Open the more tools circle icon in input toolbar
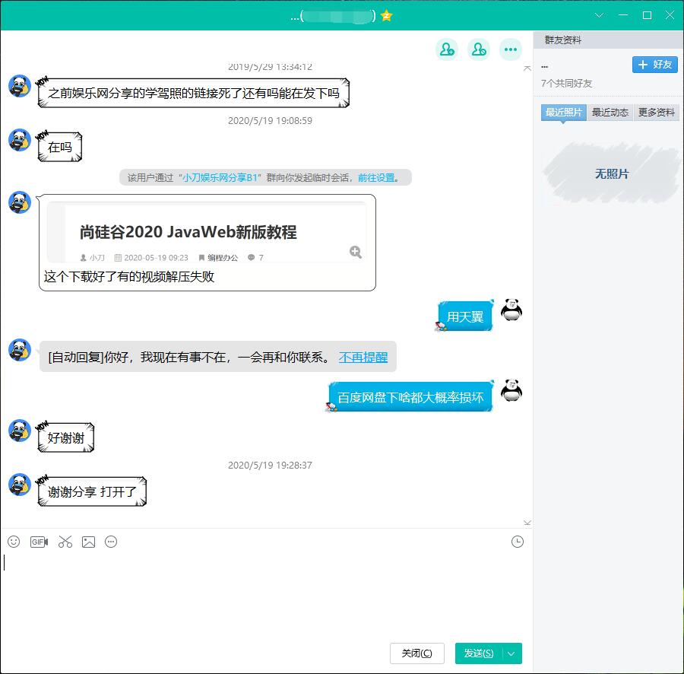This screenshot has width=684, height=674. pos(111,542)
